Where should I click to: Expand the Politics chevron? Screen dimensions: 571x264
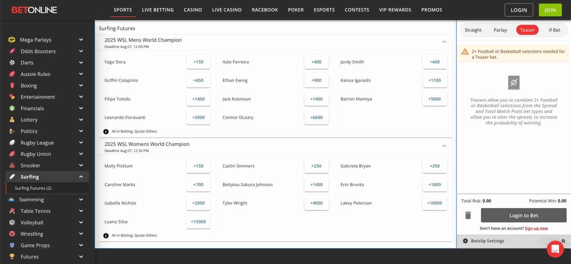click(81, 131)
